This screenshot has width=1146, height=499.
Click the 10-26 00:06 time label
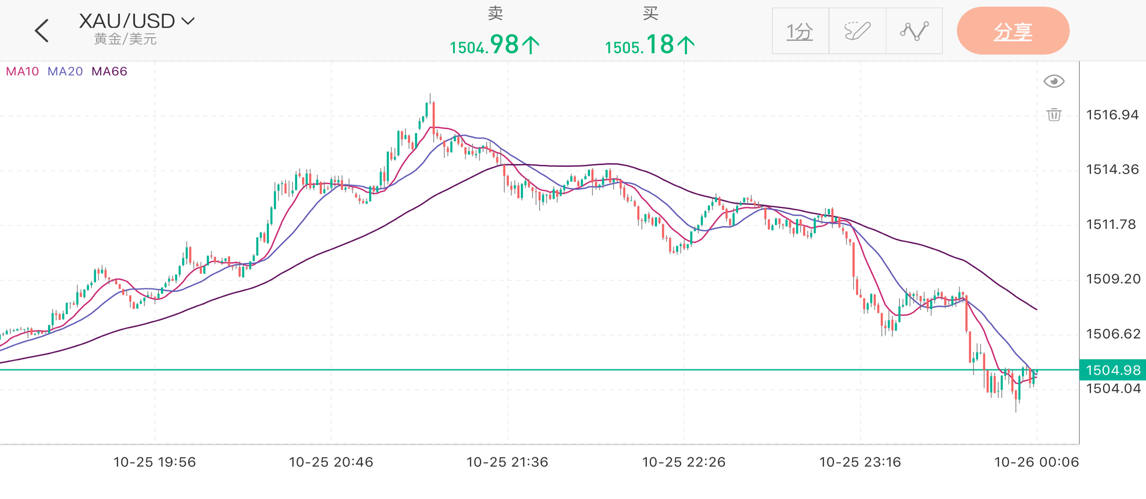coord(1037,462)
